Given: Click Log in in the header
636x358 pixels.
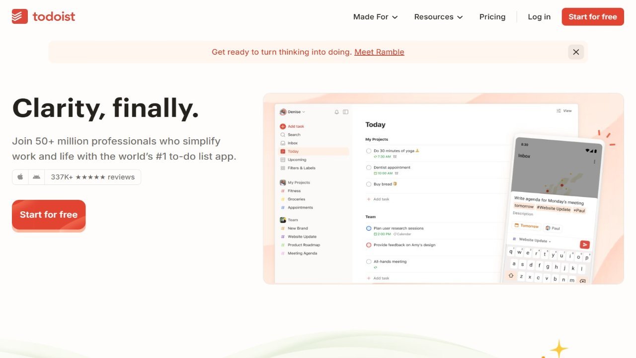Looking at the screenshot, I should (x=539, y=17).
